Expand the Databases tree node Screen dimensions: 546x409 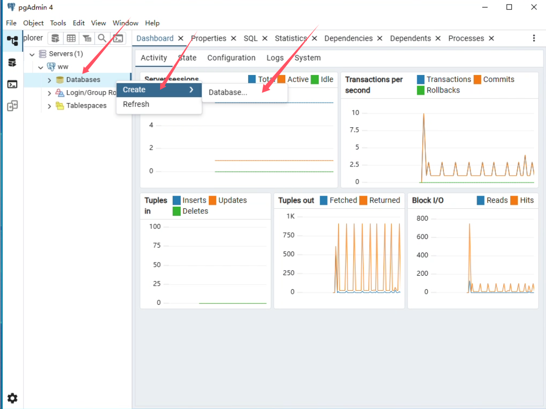click(x=49, y=80)
